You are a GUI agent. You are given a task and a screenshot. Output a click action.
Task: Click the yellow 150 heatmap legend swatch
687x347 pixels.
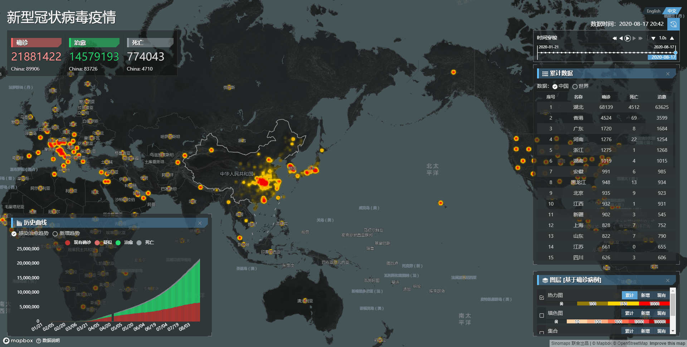[623, 304]
